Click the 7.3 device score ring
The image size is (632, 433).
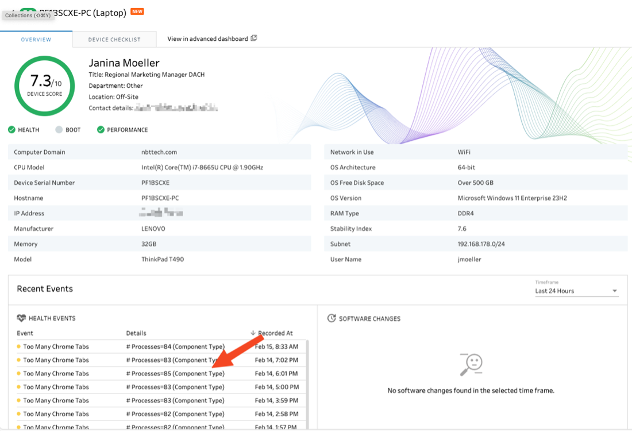(x=45, y=86)
